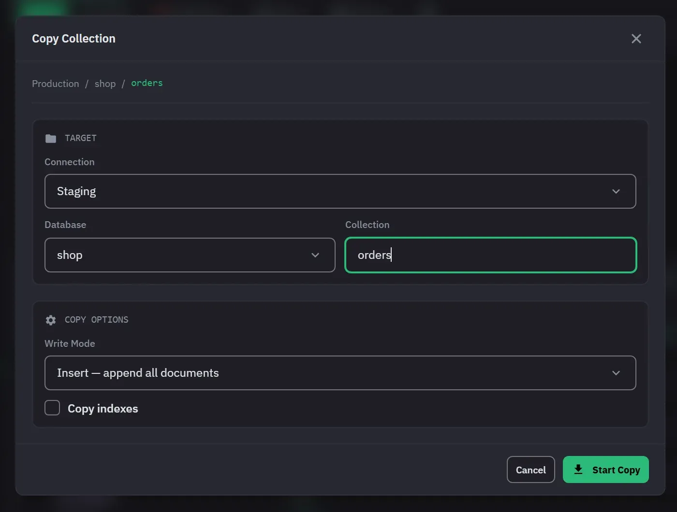This screenshot has width=677, height=512.
Task: Click the Write Mode field label
Action: (70, 343)
